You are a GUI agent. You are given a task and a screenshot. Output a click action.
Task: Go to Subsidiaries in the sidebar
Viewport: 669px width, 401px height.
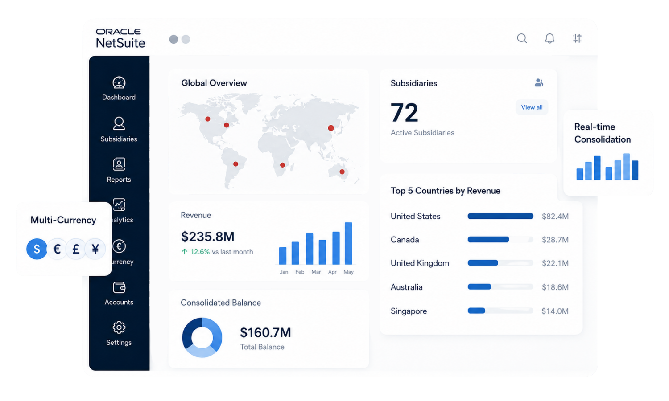click(119, 129)
